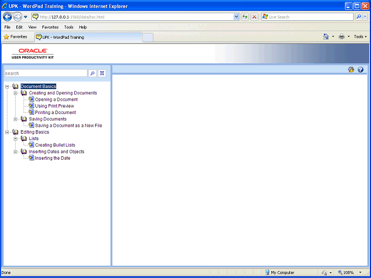Image resolution: width=371 pixels, height=278 pixels.
Task: Collapse Inserting Dates and Objects node
Action: [x=16, y=152]
